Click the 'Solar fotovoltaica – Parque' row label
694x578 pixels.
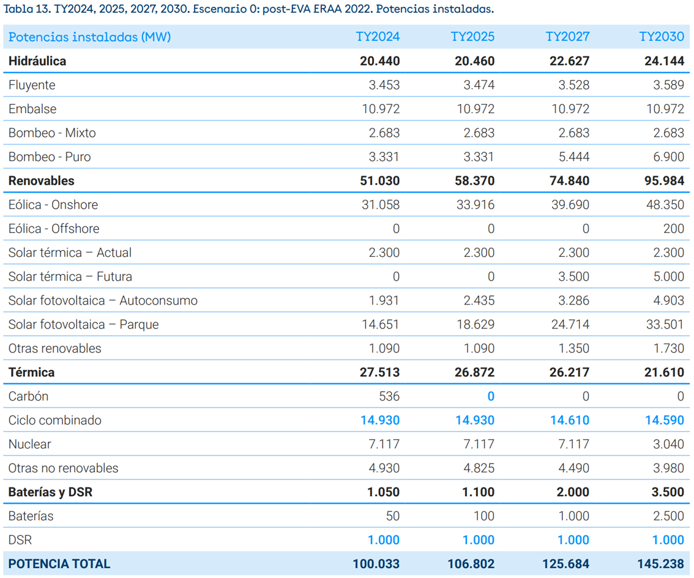[83, 325]
